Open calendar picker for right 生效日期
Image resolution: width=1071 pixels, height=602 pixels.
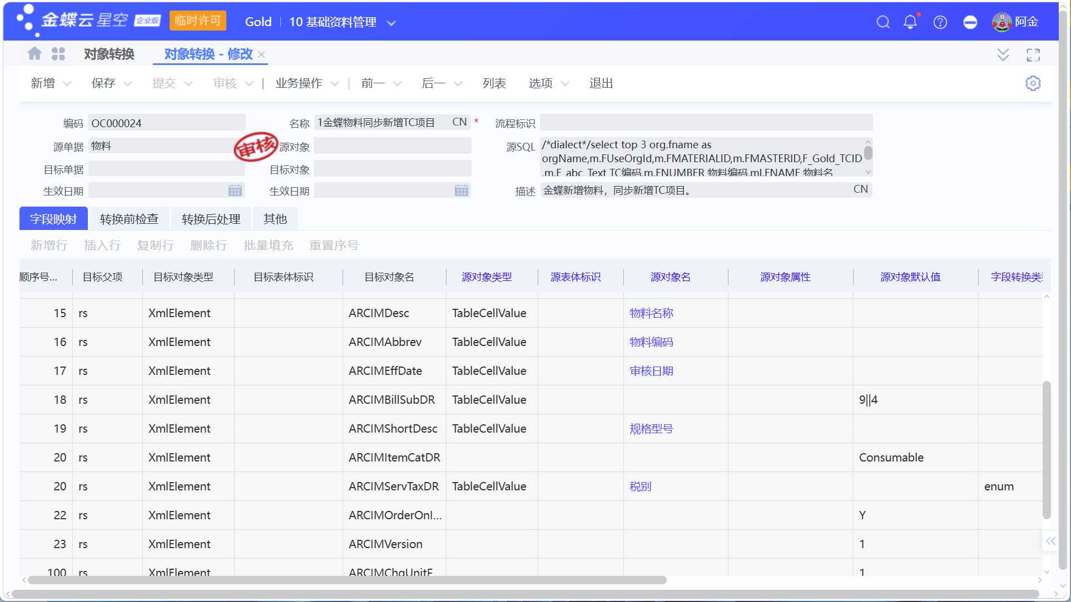click(461, 190)
